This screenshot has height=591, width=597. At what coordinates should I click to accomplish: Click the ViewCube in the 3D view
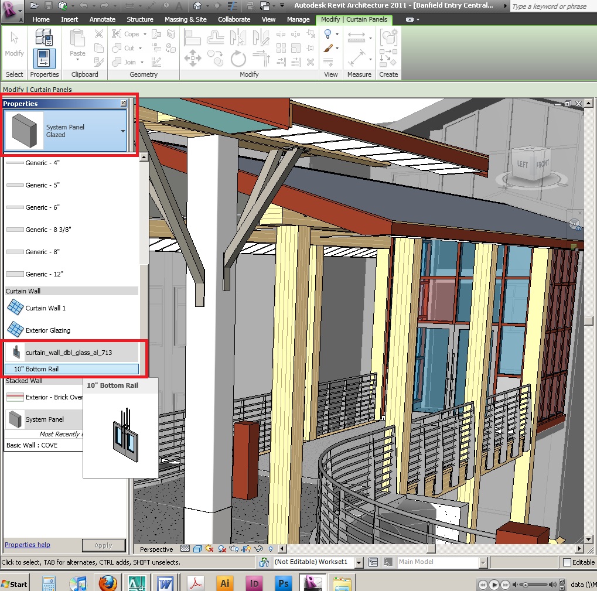coord(531,165)
